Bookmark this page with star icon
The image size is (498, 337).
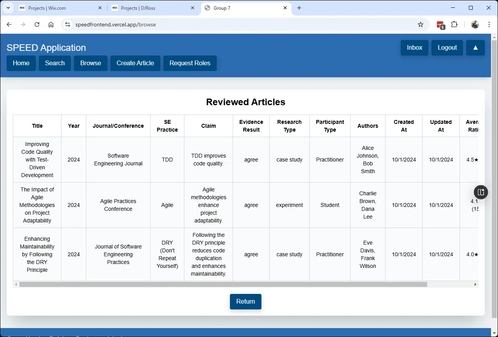tap(421, 24)
